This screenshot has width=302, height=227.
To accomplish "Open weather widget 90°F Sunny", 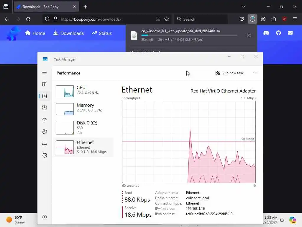I will tap(16, 220).
